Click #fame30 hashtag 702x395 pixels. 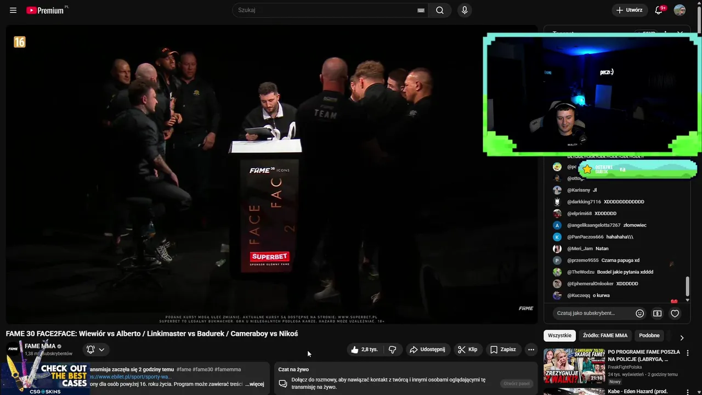(x=202, y=369)
